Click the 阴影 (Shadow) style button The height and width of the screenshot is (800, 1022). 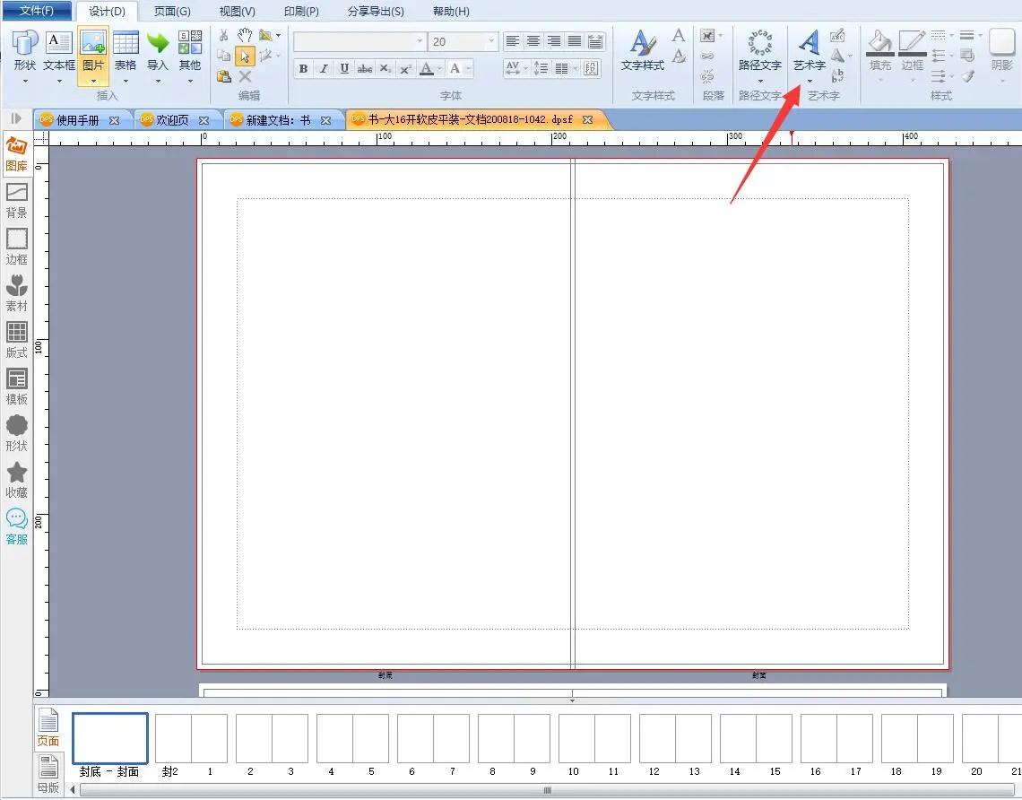pyautogui.click(x=1001, y=49)
